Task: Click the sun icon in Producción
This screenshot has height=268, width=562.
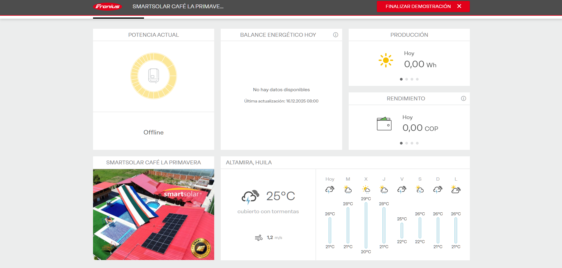Action: 386,60
